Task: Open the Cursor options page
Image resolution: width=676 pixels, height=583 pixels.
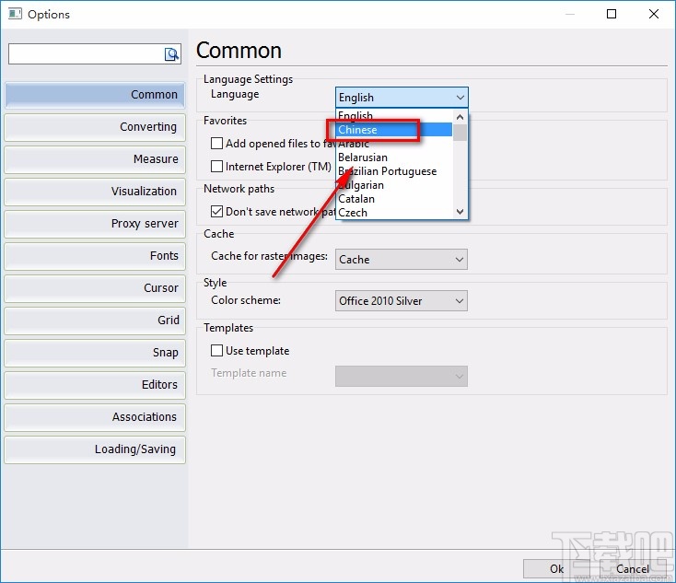Action: pyautogui.click(x=95, y=288)
